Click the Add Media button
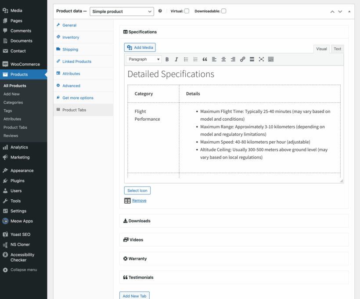This screenshot has width=360, height=299. [x=140, y=47]
